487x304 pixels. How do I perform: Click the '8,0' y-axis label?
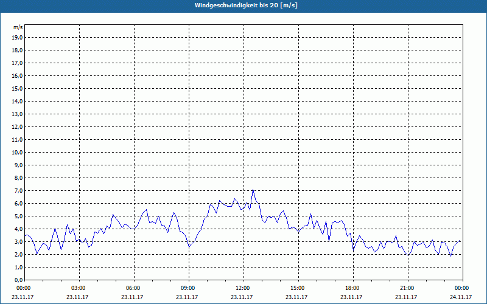coord(18,178)
